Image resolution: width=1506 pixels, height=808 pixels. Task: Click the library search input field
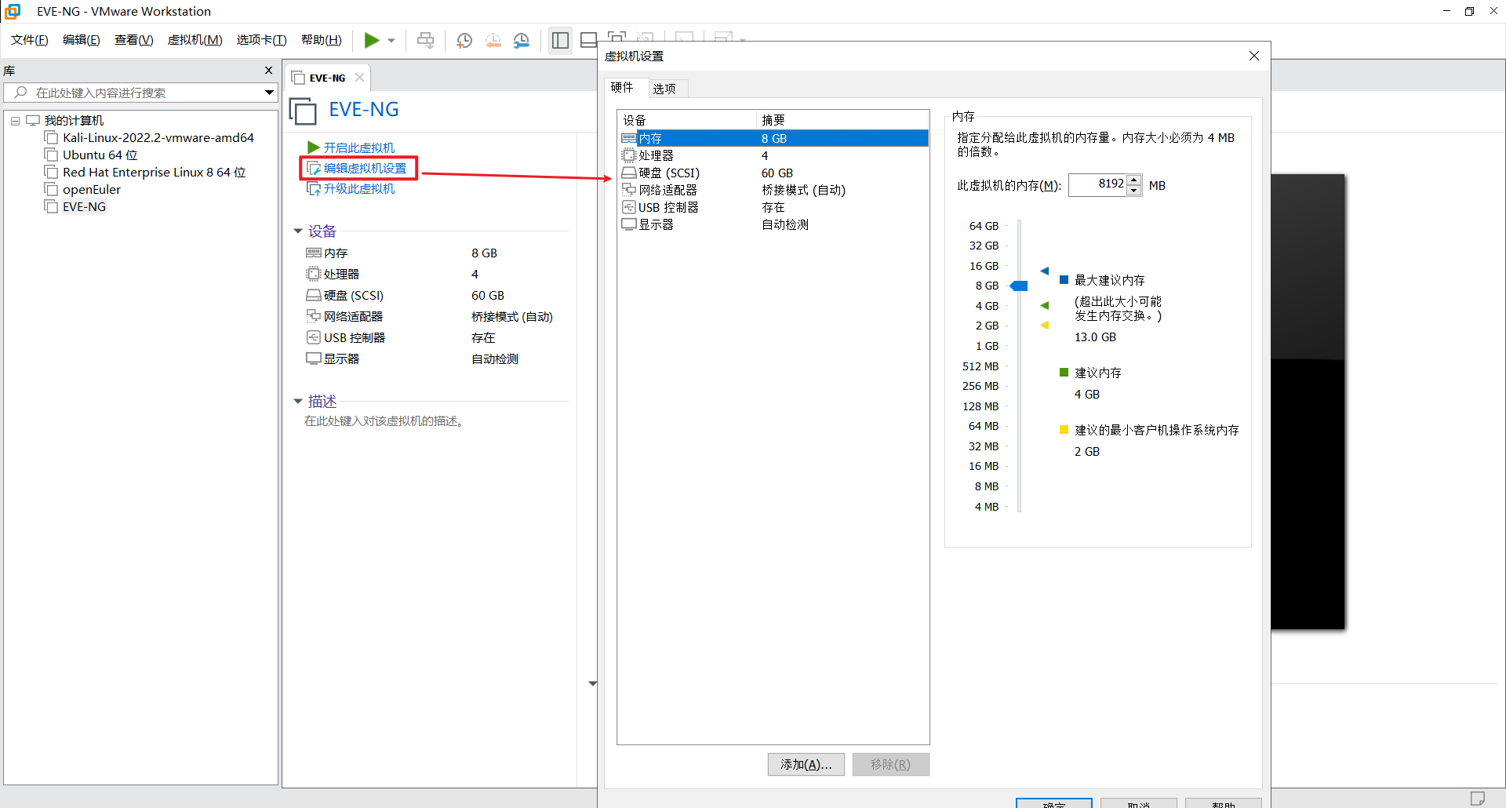tap(141, 93)
